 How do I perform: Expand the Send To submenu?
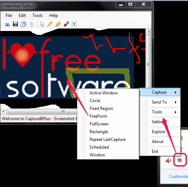tap(160, 102)
